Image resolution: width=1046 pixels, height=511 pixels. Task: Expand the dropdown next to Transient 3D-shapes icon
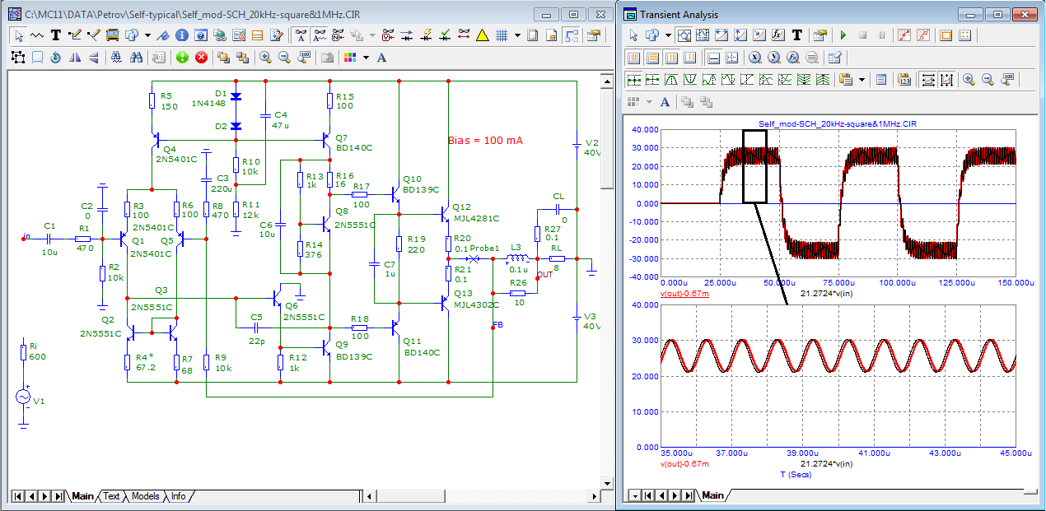click(x=668, y=35)
